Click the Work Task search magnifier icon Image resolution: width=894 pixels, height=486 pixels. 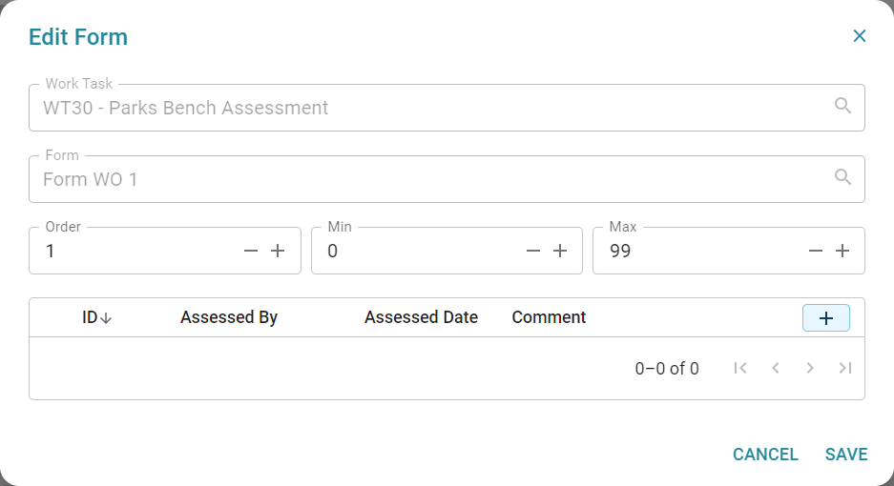(842, 106)
